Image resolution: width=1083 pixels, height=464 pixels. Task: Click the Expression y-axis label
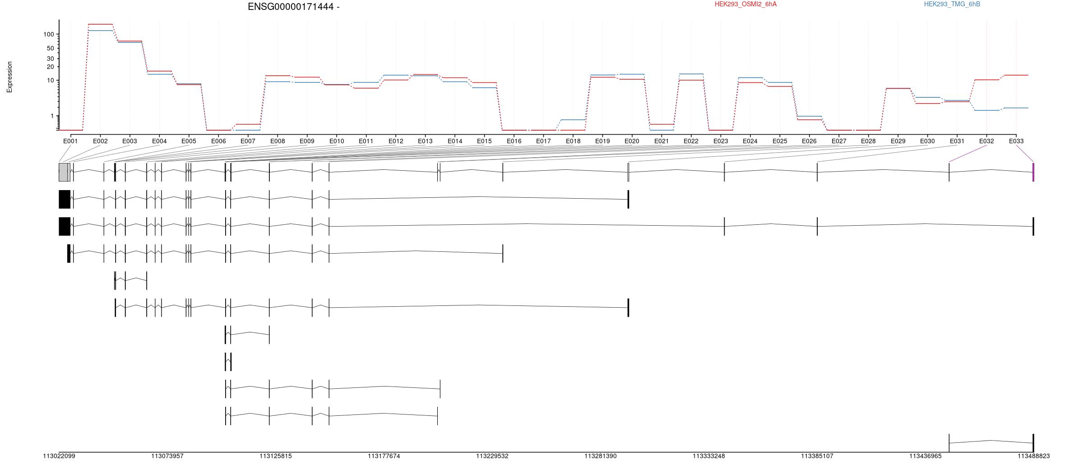pos(9,77)
